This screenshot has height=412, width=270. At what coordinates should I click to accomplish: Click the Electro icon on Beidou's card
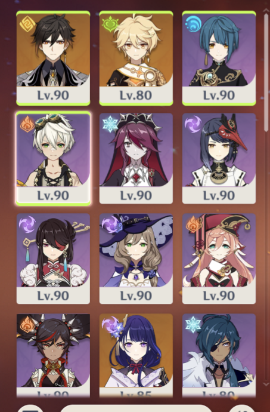[27, 224]
